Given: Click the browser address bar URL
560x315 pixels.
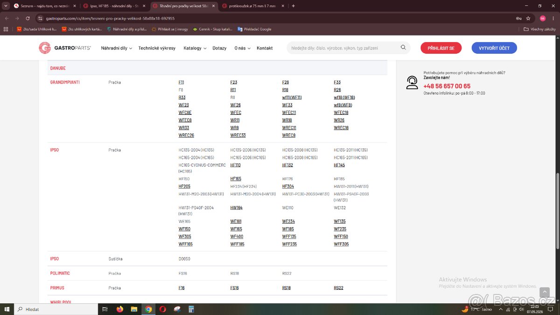Looking at the screenshot, I should tap(110, 18).
